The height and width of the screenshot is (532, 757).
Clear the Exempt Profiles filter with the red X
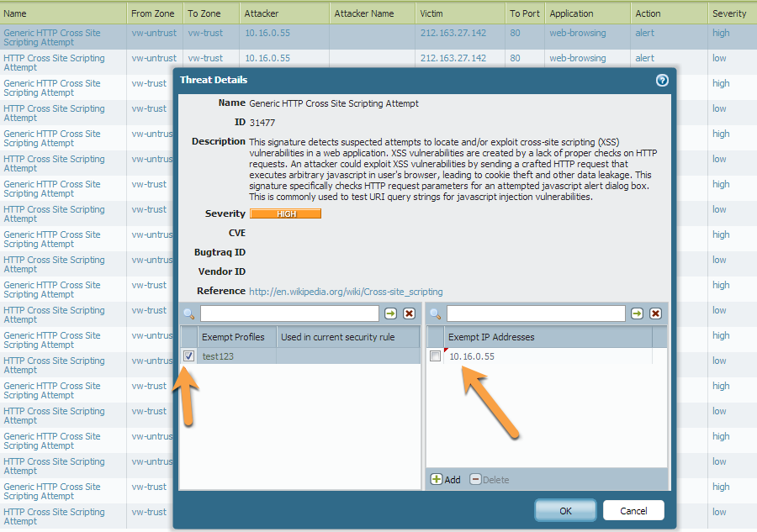click(409, 313)
